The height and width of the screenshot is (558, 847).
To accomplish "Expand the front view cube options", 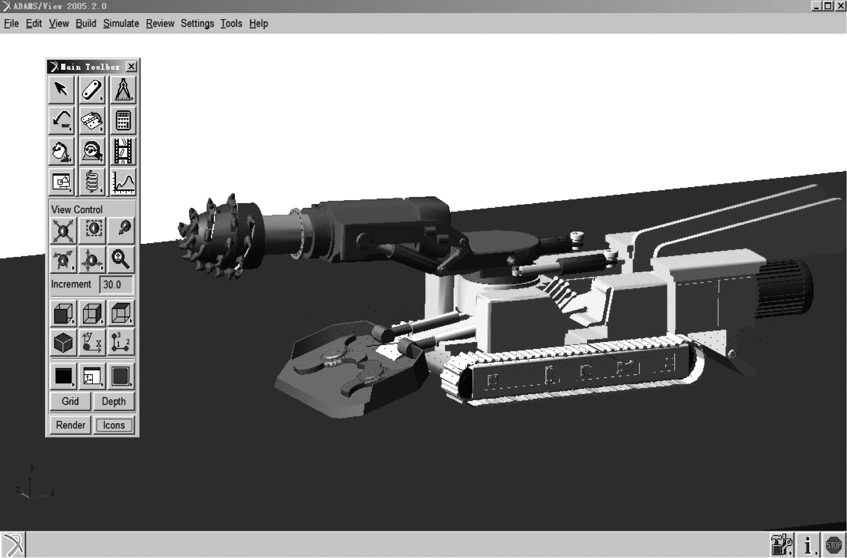I will point(63,314).
